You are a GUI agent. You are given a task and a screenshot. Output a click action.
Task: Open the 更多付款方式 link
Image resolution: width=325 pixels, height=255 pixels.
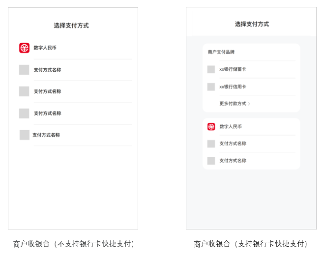click(233, 104)
